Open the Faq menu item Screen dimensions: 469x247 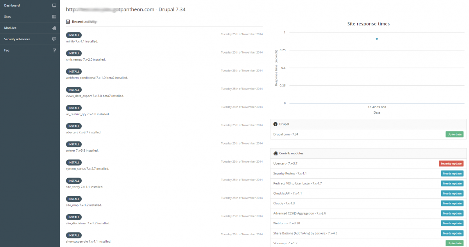pyautogui.click(x=30, y=50)
